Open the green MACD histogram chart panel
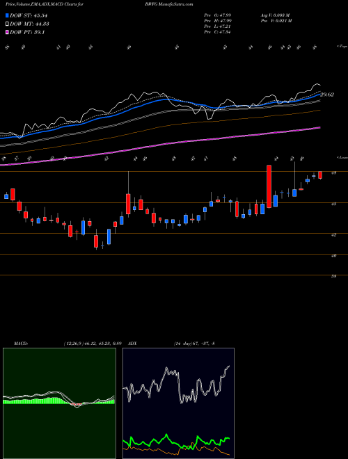This screenshot has width=348, height=459. [x=59, y=403]
